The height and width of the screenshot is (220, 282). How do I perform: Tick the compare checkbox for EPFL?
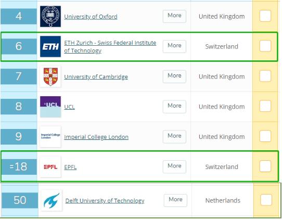[x=265, y=166]
